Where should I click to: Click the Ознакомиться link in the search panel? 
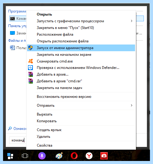click(x=20, y=129)
